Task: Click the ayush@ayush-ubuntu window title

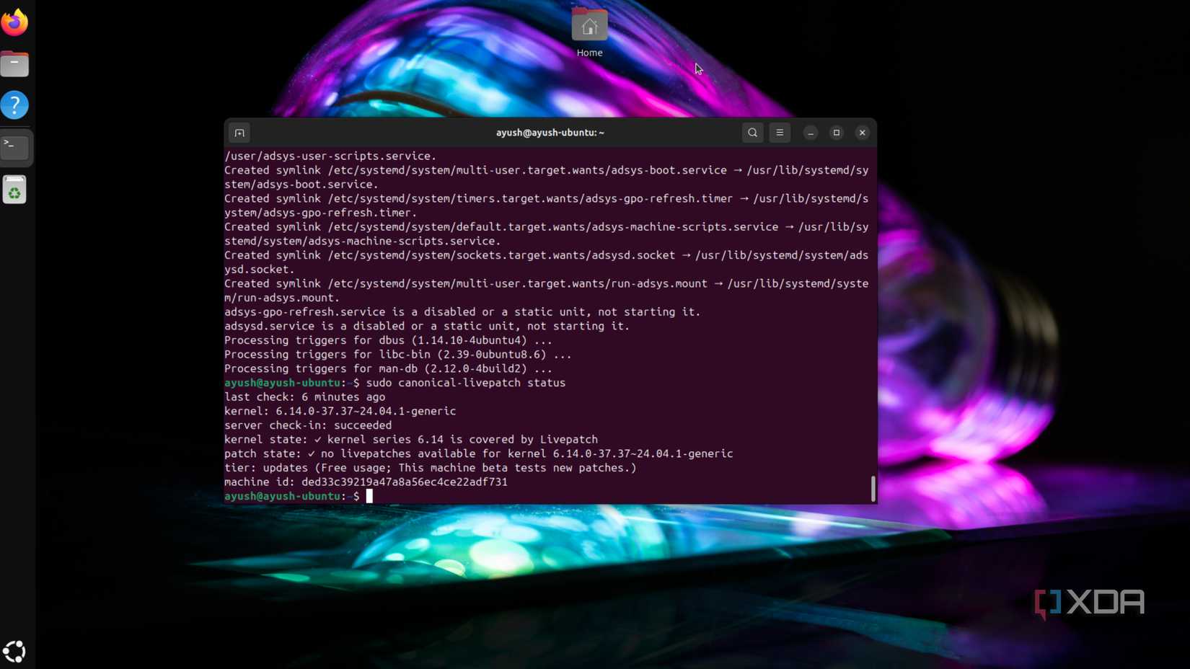Action: coord(550,133)
